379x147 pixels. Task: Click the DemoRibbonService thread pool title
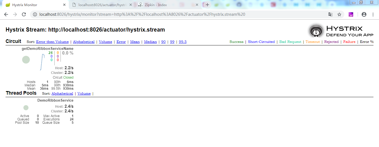tap(55, 100)
